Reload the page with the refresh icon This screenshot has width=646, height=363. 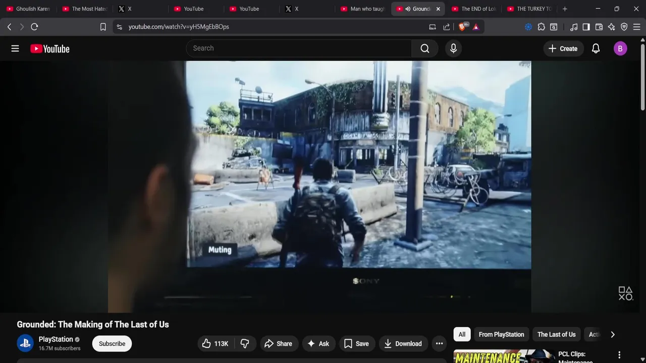click(34, 27)
